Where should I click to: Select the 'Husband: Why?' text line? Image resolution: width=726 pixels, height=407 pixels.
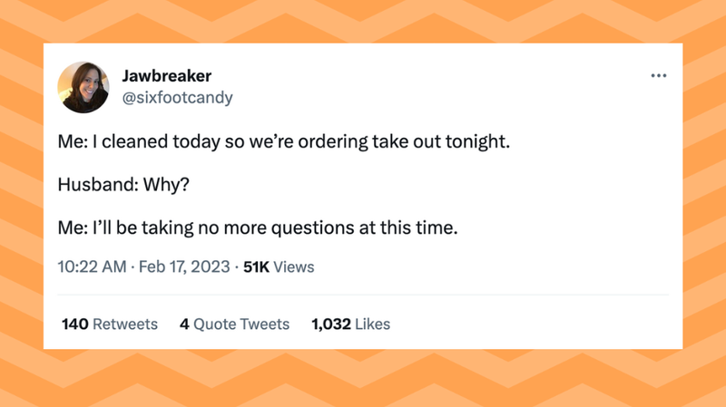click(123, 185)
